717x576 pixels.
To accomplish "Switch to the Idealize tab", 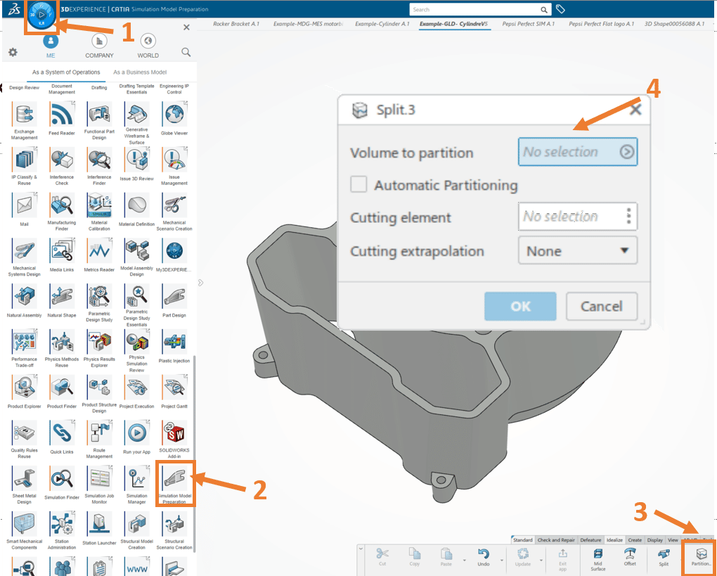I will [x=614, y=540].
